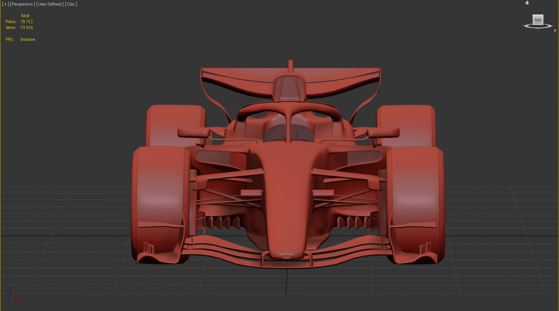Screen dimensions: 559x311
Task: Click the small orange gear icon below ViewCube
Action: pos(555,30)
